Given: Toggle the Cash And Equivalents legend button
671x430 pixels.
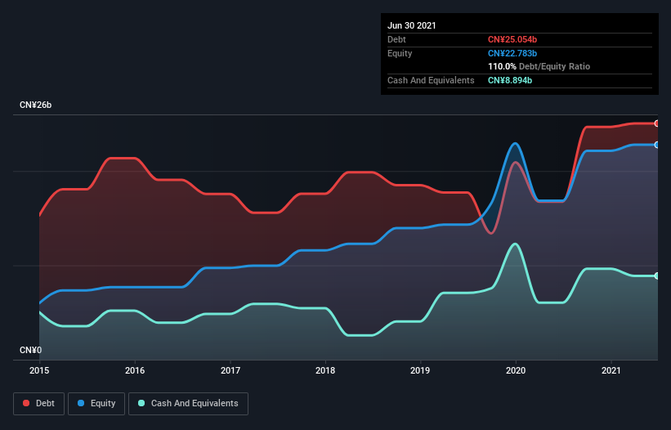Looking at the screenshot, I should pyautogui.click(x=188, y=404).
